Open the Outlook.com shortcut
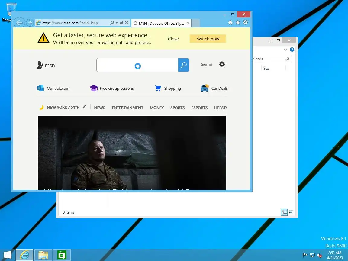Viewport: 348px width, 261px height. point(53,88)
